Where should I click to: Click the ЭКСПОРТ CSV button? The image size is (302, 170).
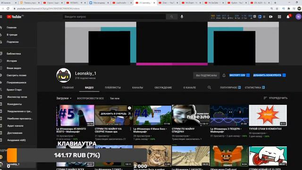(x=239, y=75)
